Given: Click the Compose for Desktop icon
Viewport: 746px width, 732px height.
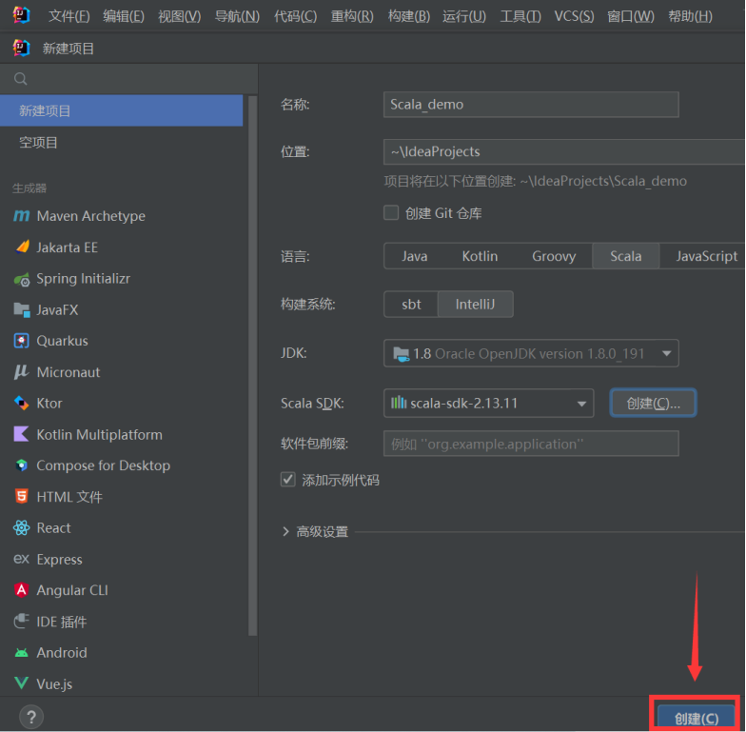Looking at the screenshot, I should point(21,465).
